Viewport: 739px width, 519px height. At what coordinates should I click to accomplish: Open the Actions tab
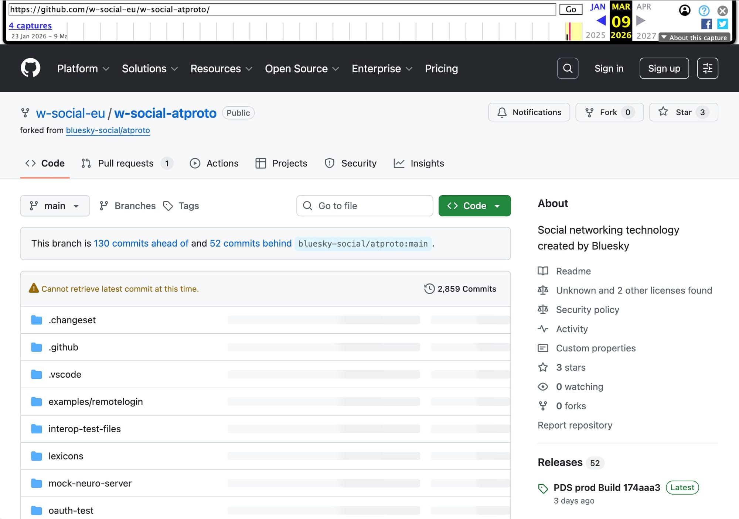[214, 163]
